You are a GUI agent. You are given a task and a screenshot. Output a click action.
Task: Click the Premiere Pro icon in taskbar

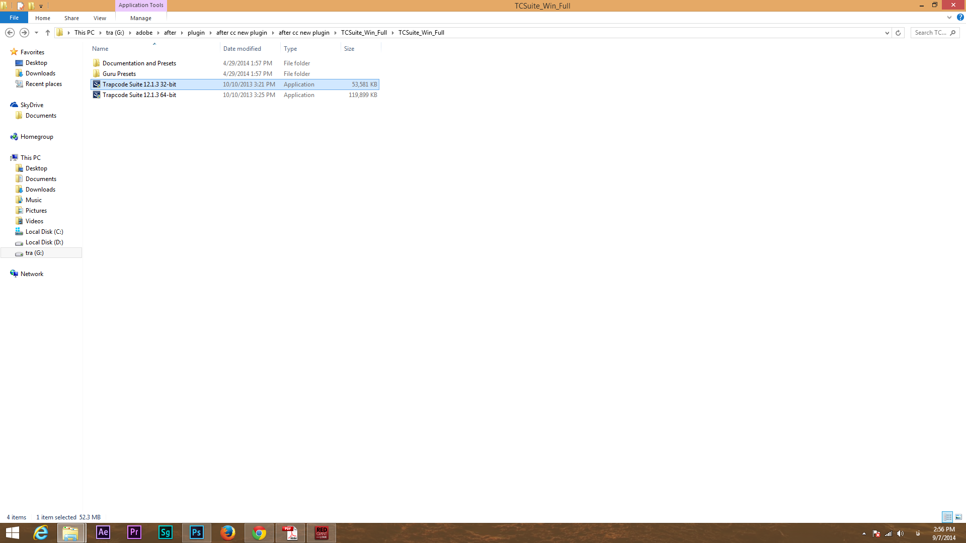tap(133, 532)
